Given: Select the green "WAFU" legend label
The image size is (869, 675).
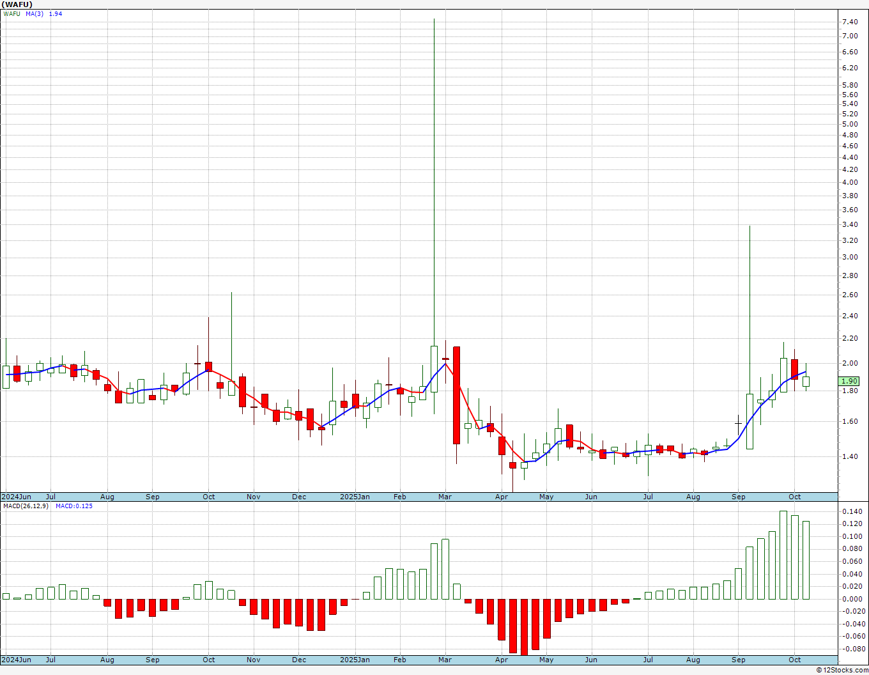Looking at the screenshot, I should tap(12, 13).
